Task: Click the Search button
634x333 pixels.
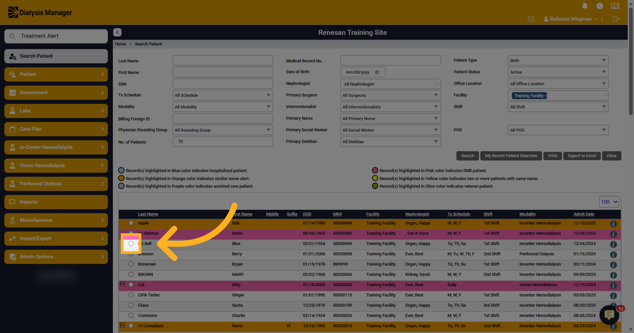Action: click(x=467, y=156)
